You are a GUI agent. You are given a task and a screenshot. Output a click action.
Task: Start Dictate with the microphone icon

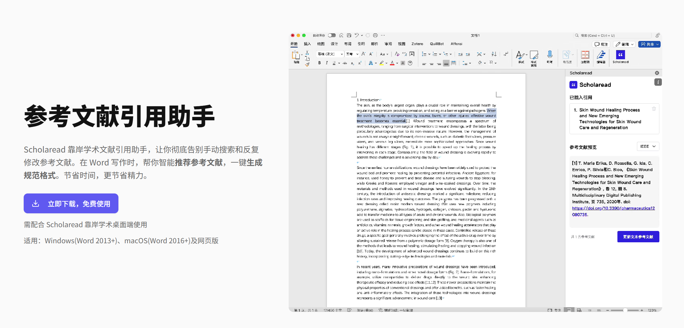(x=549, y=55)
